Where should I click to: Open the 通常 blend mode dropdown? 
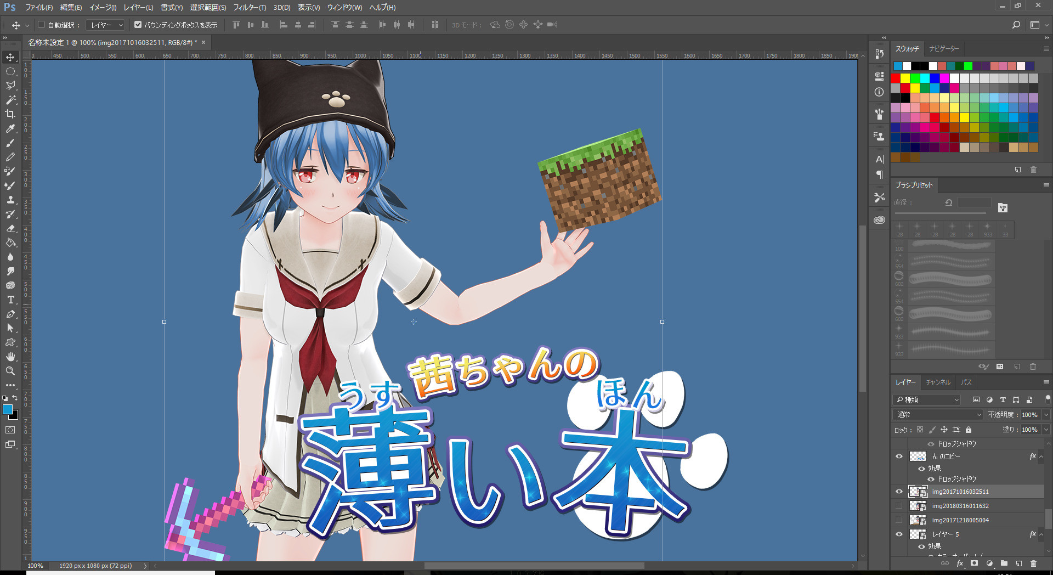coord(938,415)
